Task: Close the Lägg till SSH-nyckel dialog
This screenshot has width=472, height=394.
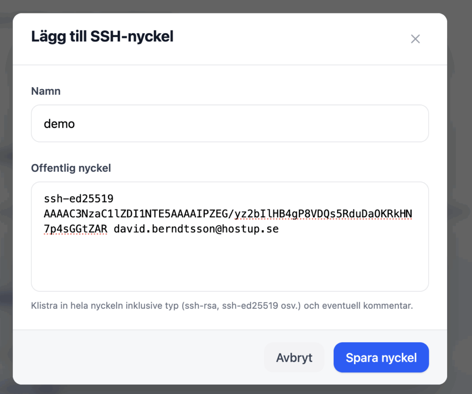Action: [x=415, y=39]
